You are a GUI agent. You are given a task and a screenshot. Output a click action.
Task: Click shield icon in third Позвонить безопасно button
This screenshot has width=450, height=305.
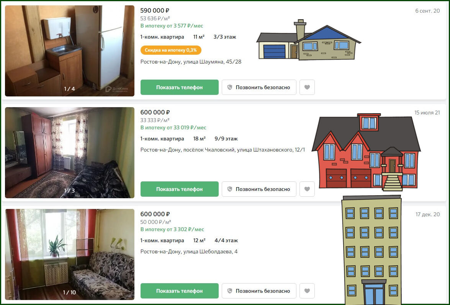click(x=229, y=291)
